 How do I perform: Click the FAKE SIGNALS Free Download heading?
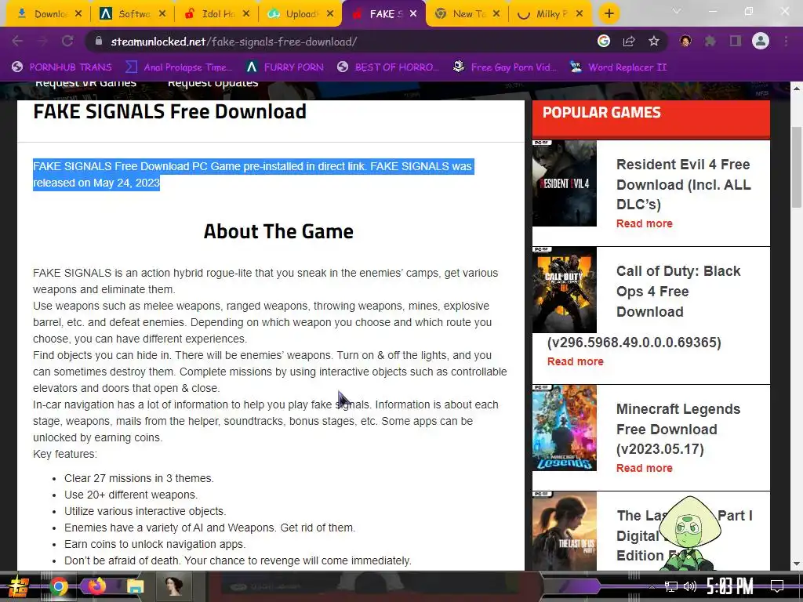point(169,111)
